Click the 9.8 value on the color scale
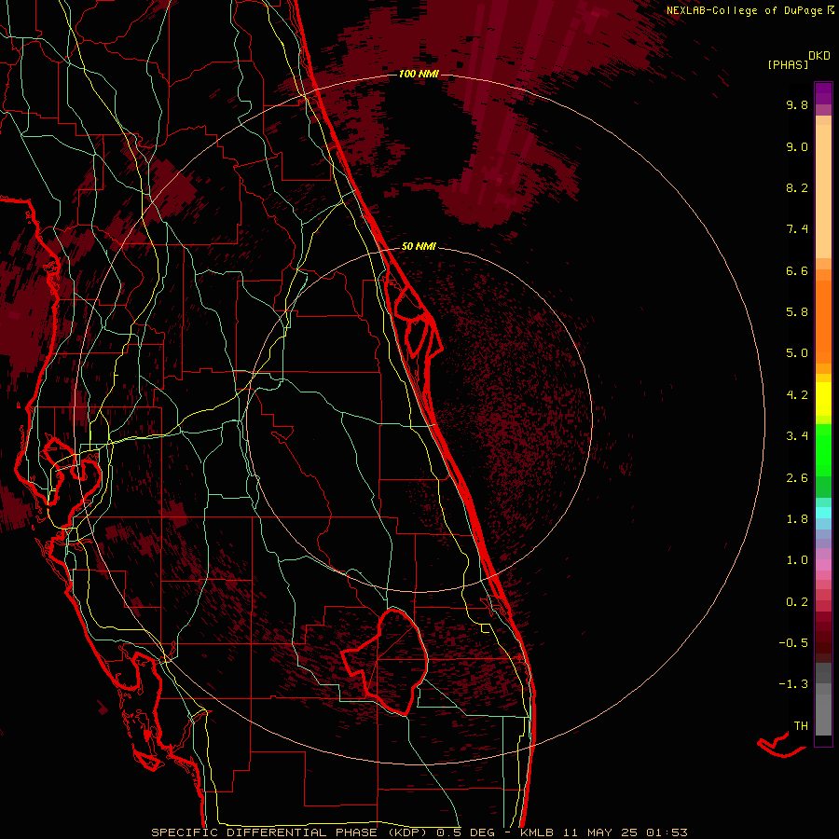This screenshot has height=839, width=839. pos(797,104)
